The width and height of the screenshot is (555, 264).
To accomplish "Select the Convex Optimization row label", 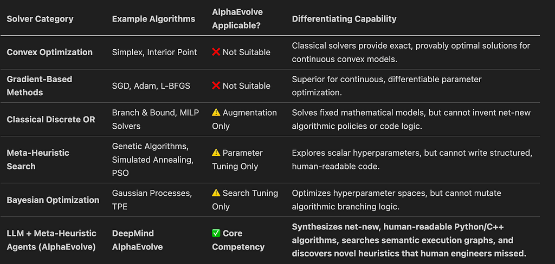I will (x=49, y=52).
